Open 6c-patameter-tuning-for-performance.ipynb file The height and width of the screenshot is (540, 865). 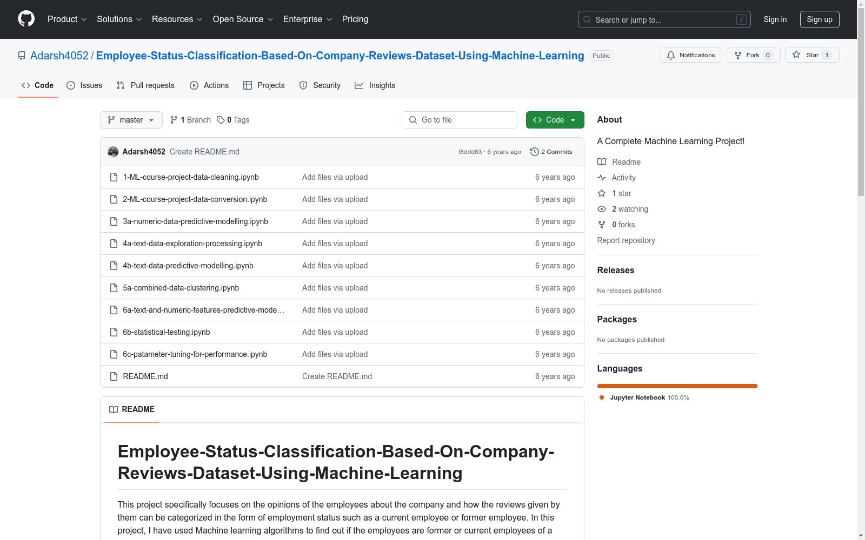(195, 354)
